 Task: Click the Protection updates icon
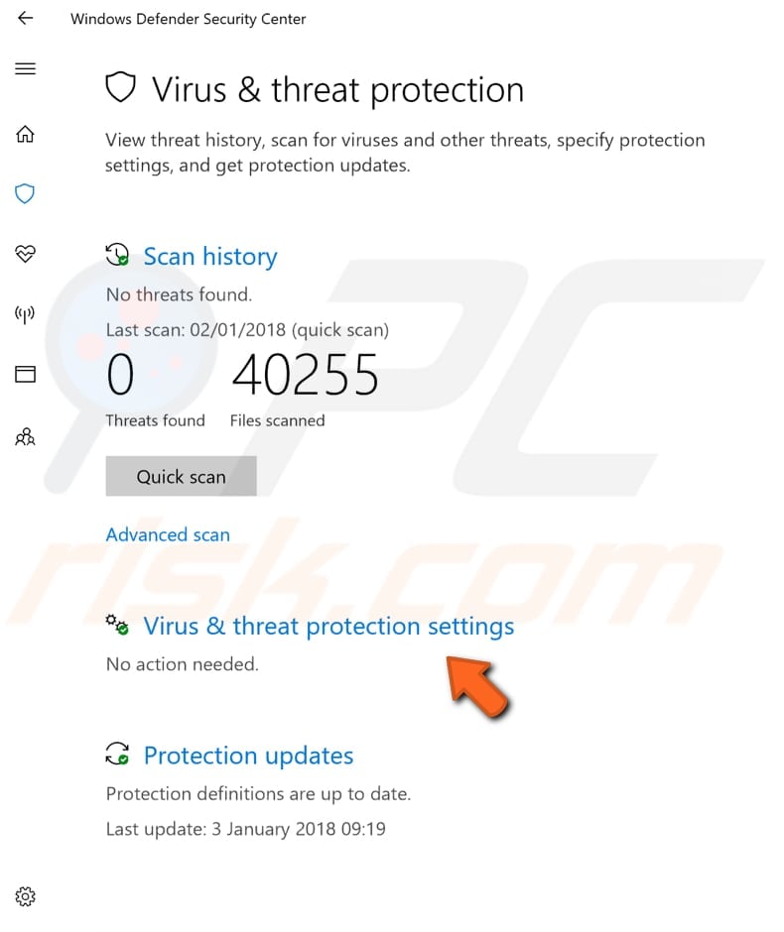(x=117, y=754)
